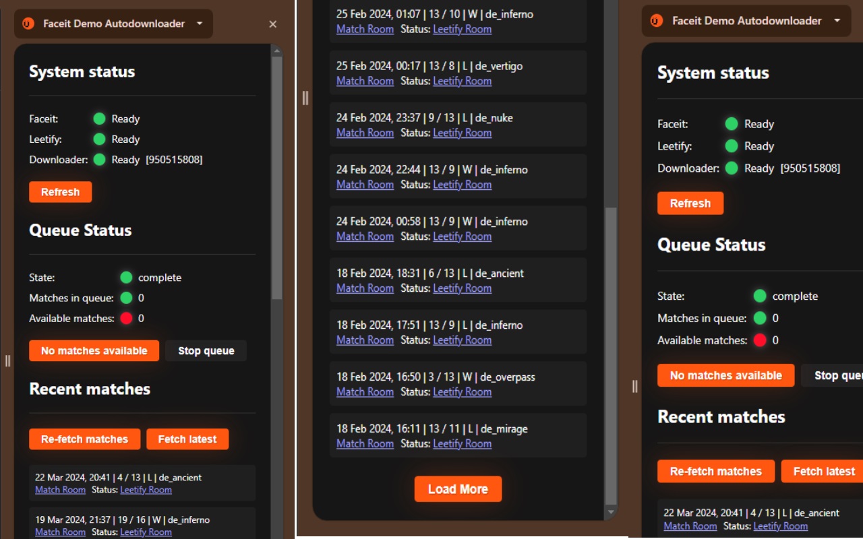Open Match Room for 24 Feb 22:44 de_inferno match
863x539 pixels.
click(365, 185)
